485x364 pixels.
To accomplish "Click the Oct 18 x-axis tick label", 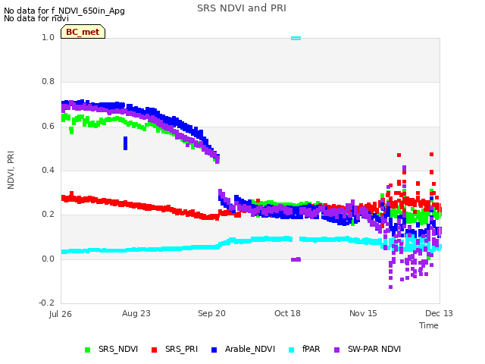I will 287,313.
